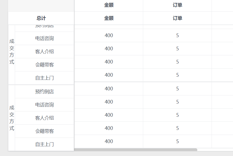This screenshot has width=233, height=156.
Task: Click the second 订单 header in subheader row
Action: pyautogui.click(x=177, y=18)
